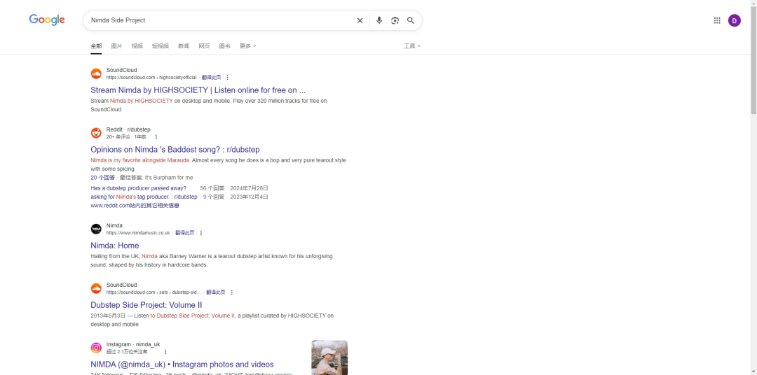Screen dimensions: 757x375
Task: Click the magnifier search button
Action: 410,20
